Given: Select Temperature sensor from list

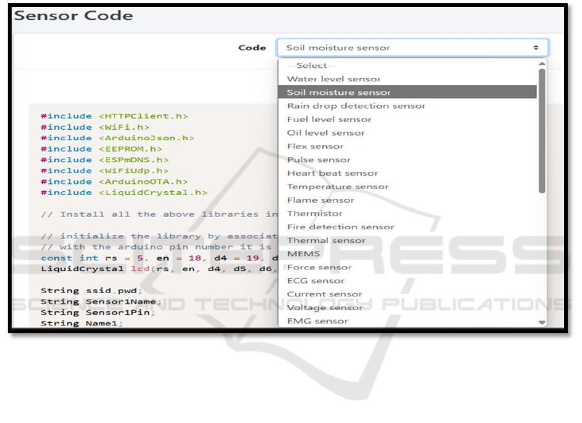Looking at the screenshot, I should 337,187.
